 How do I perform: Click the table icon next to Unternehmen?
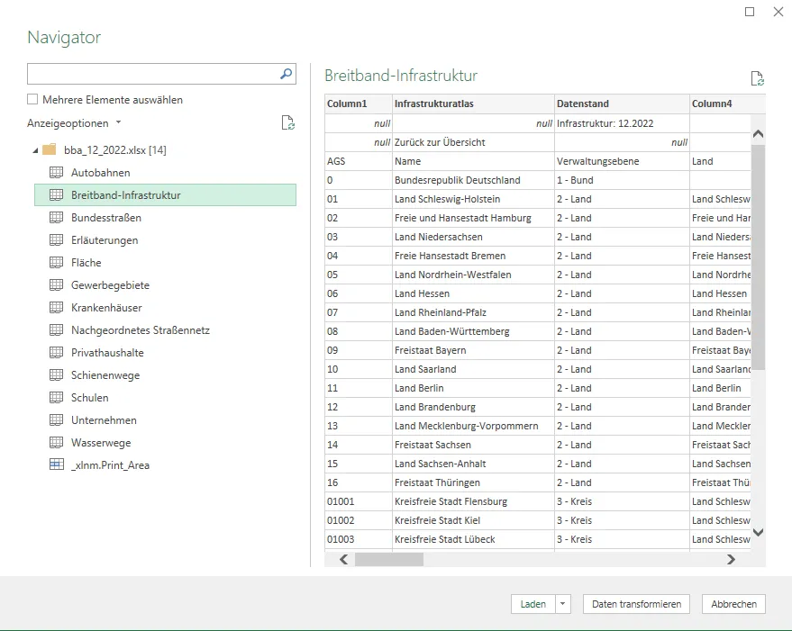pos(56,420)
